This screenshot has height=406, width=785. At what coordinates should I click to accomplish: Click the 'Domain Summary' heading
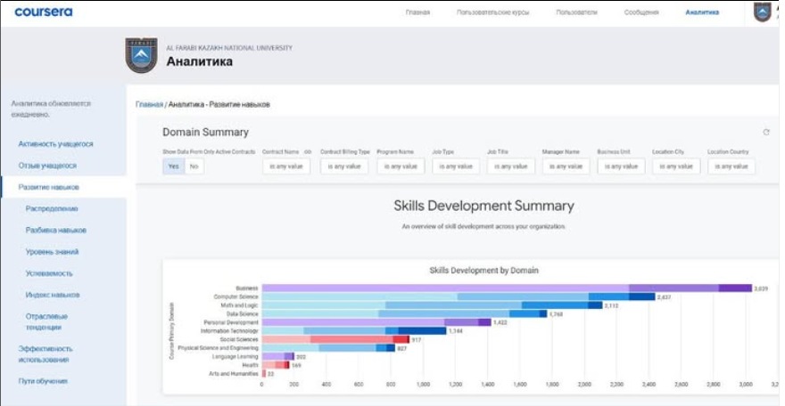click(205, 133)
